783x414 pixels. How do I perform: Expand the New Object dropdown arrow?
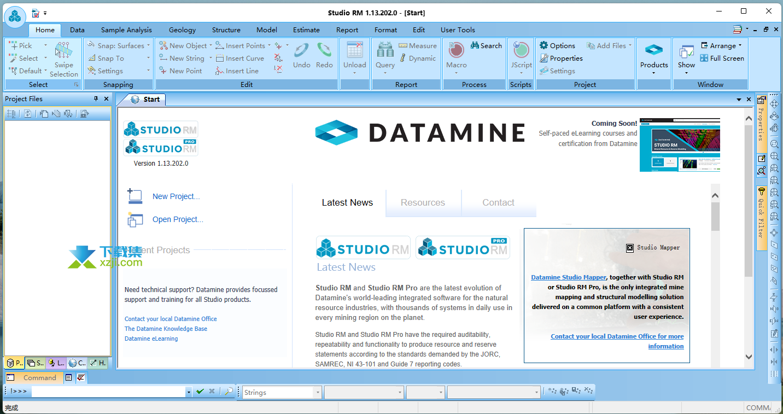click(x=211, y=46)
